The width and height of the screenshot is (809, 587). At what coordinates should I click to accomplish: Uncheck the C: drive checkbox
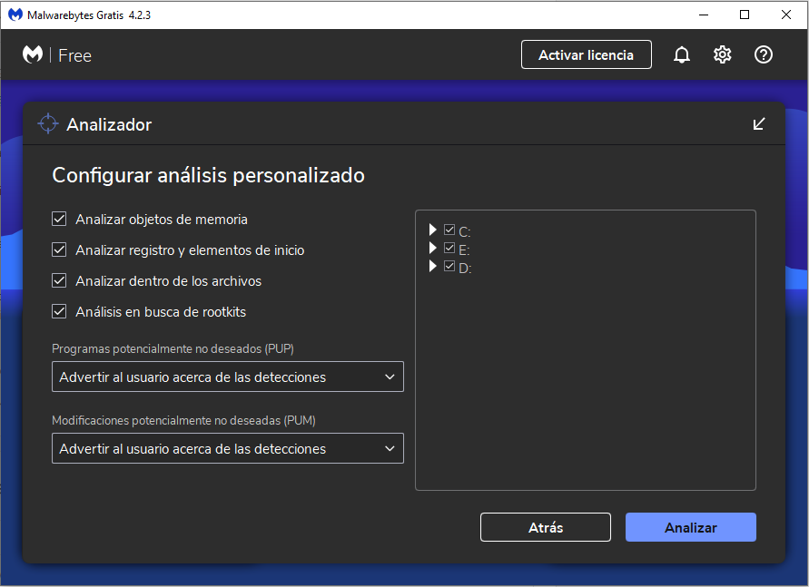tap(449, 230)
